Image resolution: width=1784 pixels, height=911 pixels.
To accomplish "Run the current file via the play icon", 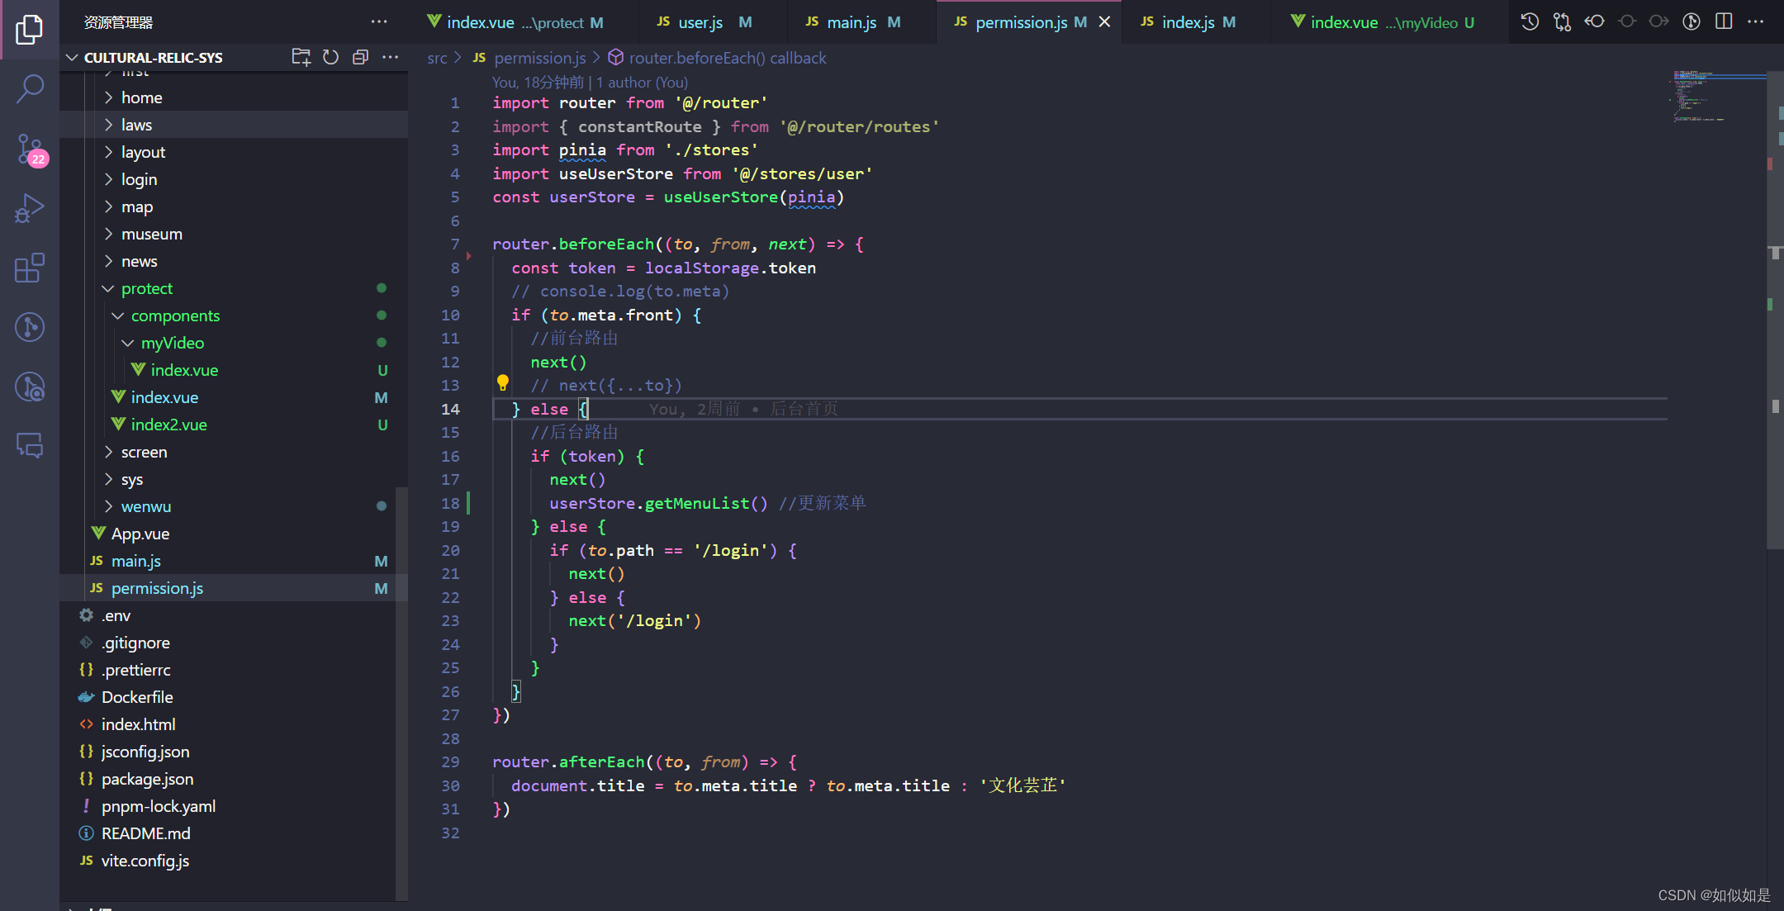I will click(1691, 21).
